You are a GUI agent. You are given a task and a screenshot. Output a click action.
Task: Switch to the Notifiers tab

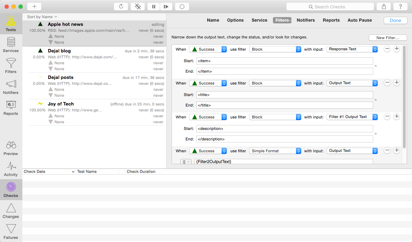[305, 20]
